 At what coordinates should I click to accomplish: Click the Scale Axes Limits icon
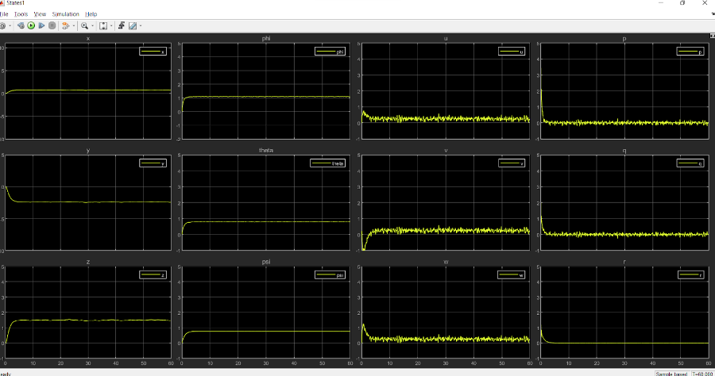[x=102, y=25]
